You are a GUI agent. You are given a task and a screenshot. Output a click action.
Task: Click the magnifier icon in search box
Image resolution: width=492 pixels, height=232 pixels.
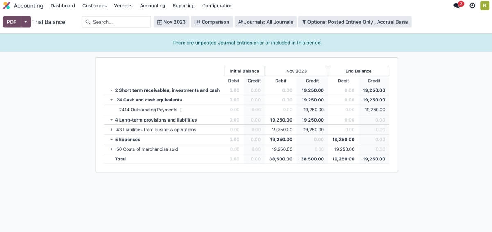88,22
